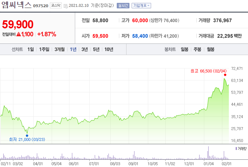Click the 하한가 41,200 text
The height and width of the screenshot is (167, 248).
click(x=164, y=36)
